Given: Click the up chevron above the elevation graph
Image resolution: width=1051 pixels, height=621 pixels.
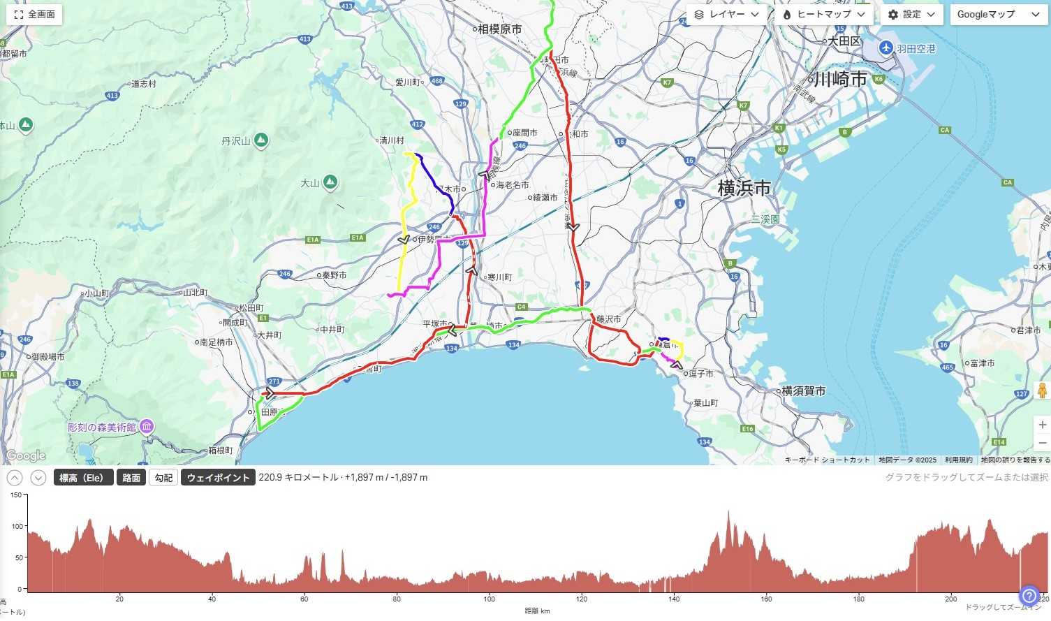Looking at the screenshot, I should 15,478.
